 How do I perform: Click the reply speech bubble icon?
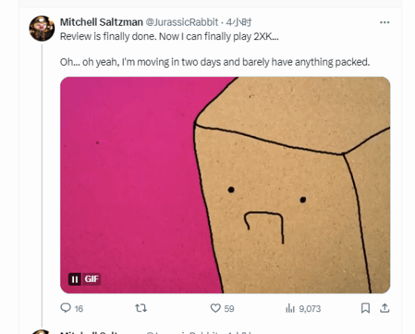pyautogui.click(x=66, y=308)
